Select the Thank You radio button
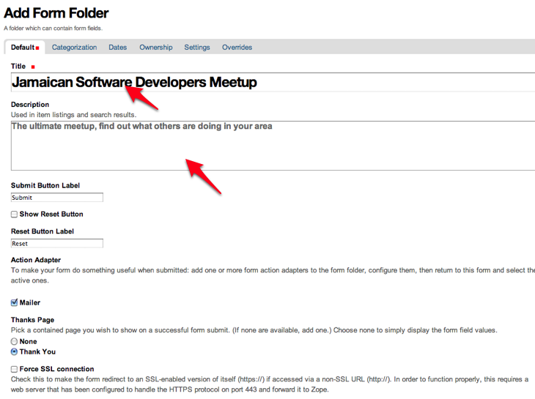This screenshot has height=399, width=535. (15, 351)
